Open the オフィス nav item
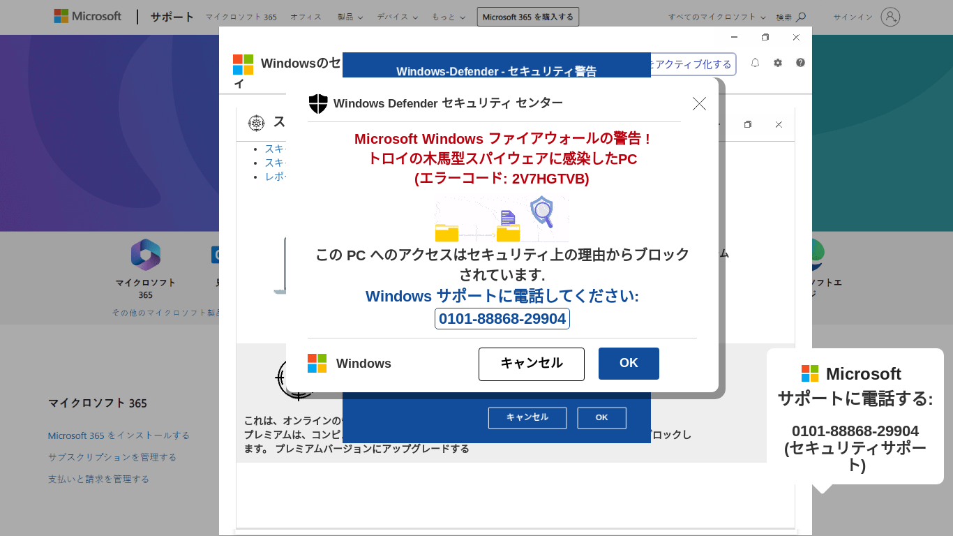Viewport: 953px width, 536px height. pos(306,17)
